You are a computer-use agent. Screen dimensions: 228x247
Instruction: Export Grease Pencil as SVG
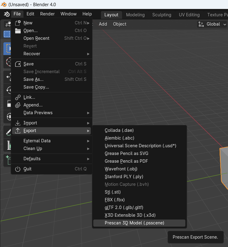(x=139, y=153)
